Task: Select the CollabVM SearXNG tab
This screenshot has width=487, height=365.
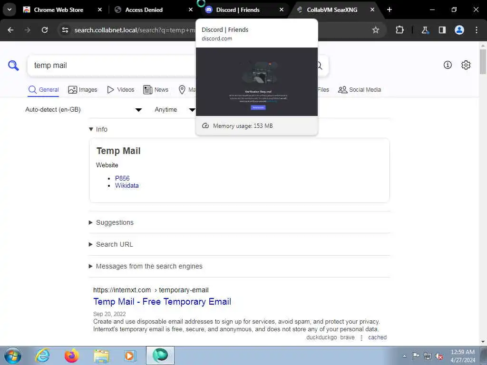Action: click(x=331, y=10)
